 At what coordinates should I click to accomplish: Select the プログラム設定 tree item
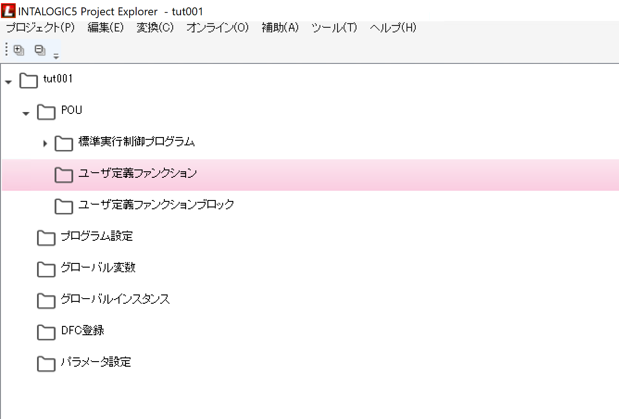(97, 236)
